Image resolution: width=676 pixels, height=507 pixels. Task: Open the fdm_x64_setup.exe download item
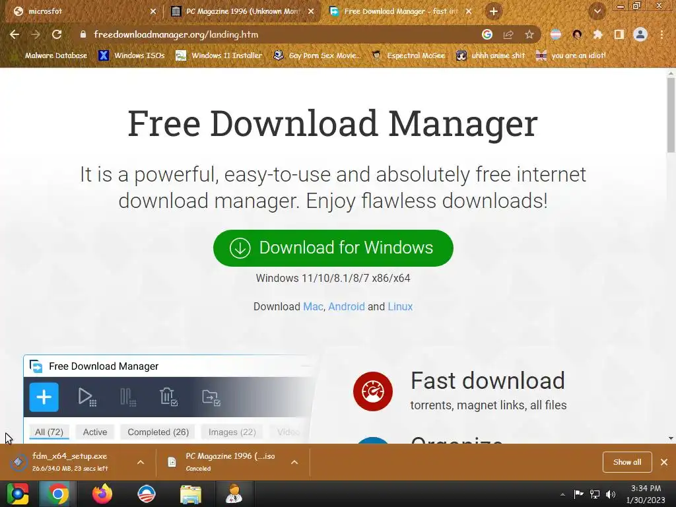(x=69, y=461)
